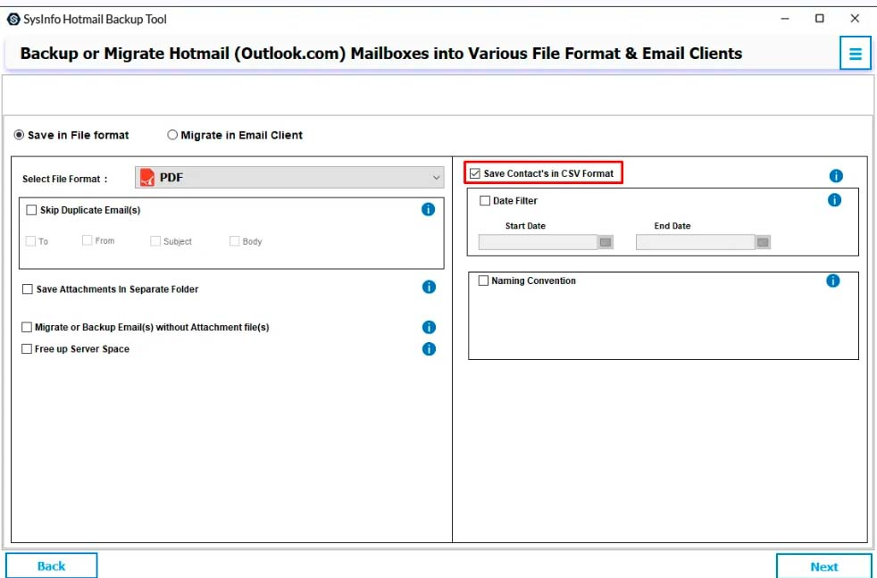Close the SysInfo Hotmail Backup Tool window

click(x=855, y=19)
